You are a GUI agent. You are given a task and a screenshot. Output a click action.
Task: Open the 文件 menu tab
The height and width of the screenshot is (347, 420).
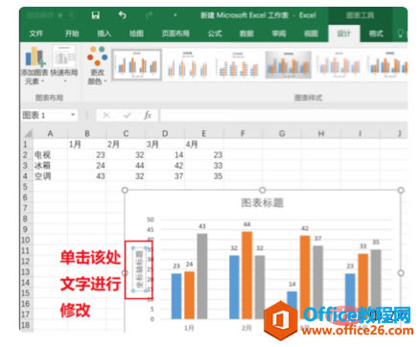[35, 34]
